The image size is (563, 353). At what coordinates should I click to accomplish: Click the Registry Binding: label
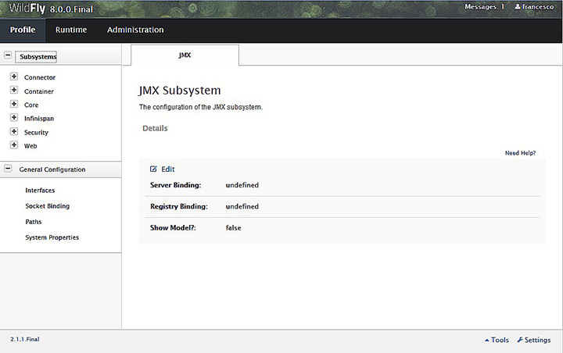pyautogui.click(x=179, y=206)
